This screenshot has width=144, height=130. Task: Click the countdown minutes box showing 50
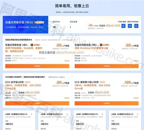coord(130,26)
